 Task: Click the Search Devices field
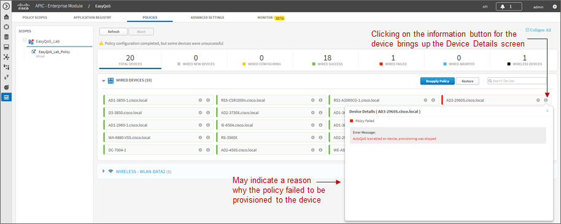[517, 81]
